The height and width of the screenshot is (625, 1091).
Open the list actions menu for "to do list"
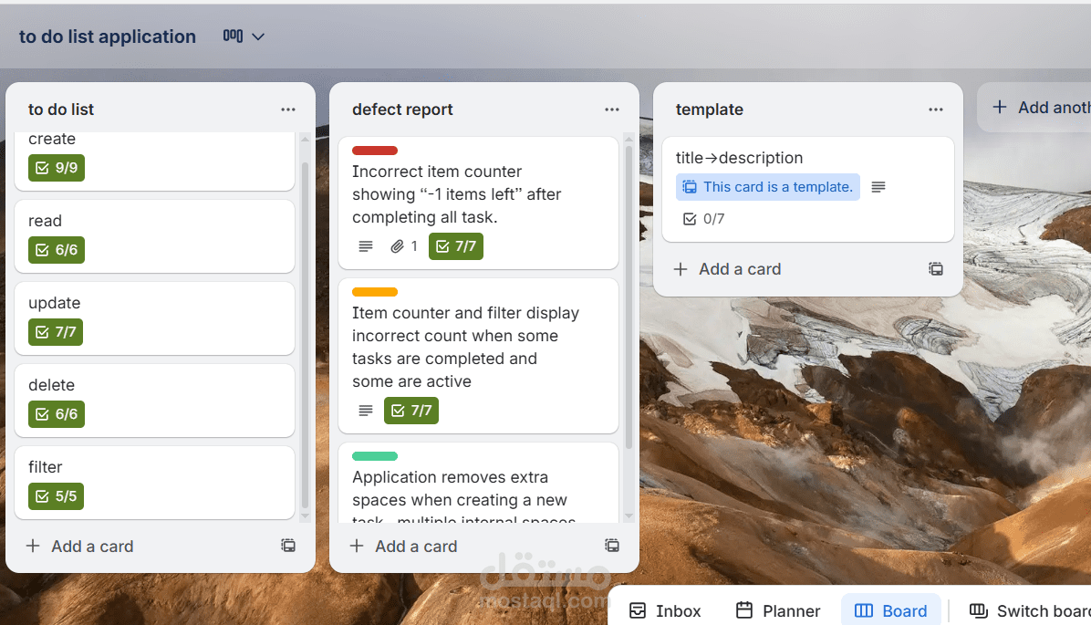pyautogui.click(x=288, y=109)
